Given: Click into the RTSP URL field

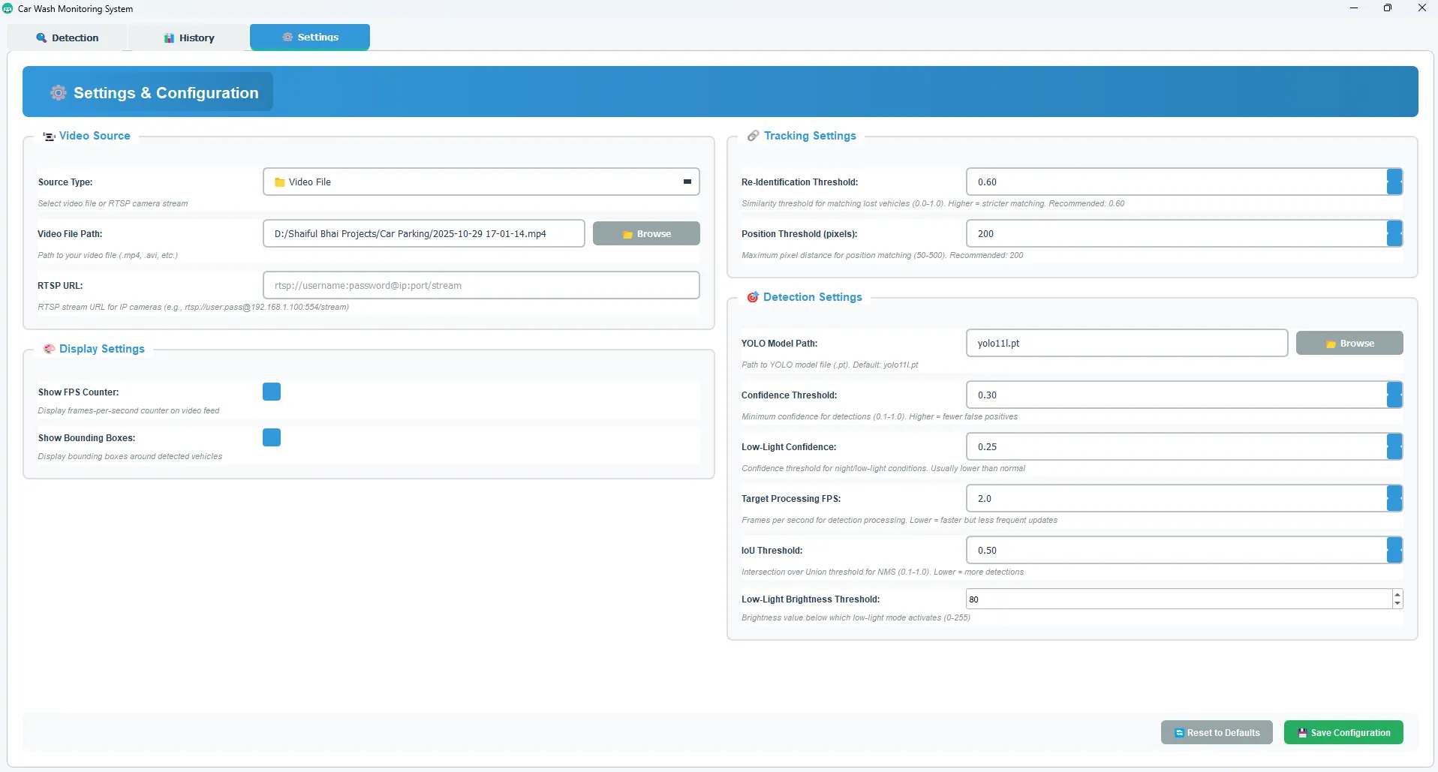Looking at the screenshot, I should tap(481, 285).
